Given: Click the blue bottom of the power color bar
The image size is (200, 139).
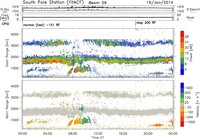Looking at the screenshot, I should tap(182, 72).
